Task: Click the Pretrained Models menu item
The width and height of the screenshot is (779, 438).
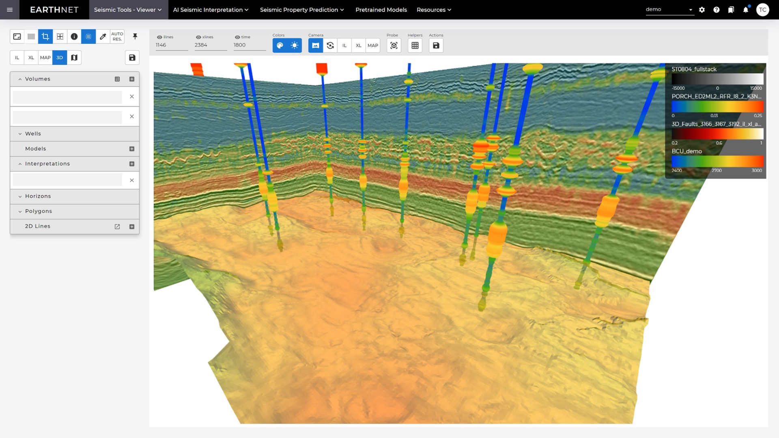Action: [x=381, y=10]
